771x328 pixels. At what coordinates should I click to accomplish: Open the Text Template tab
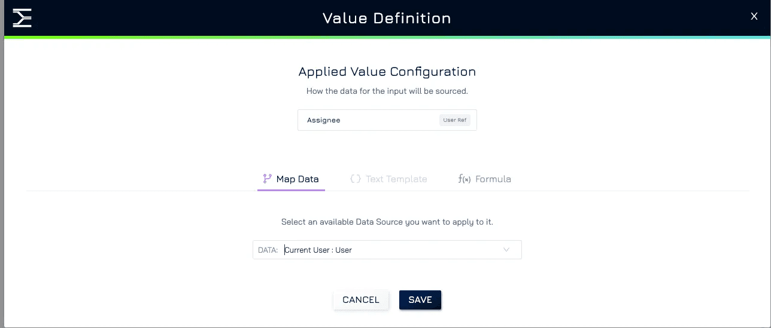388,179
